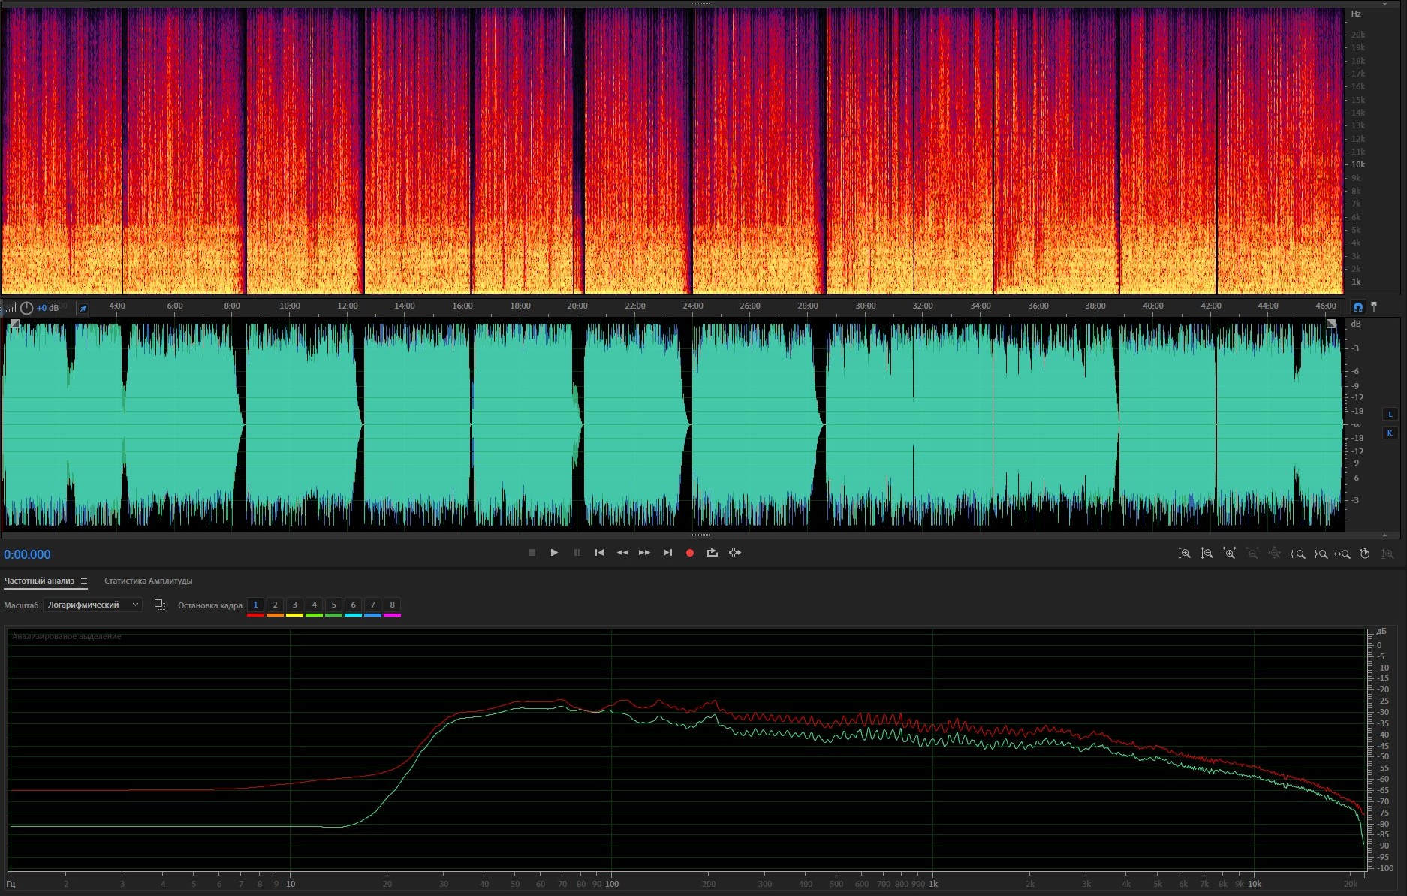Screen dimensions: 1407x896
Task: Toggle Loop Playback button
Action: (x=712, y=553)
